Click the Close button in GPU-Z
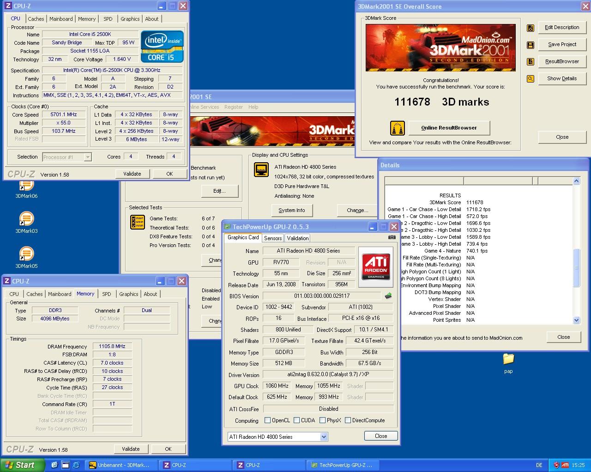 tap(381, 436)
